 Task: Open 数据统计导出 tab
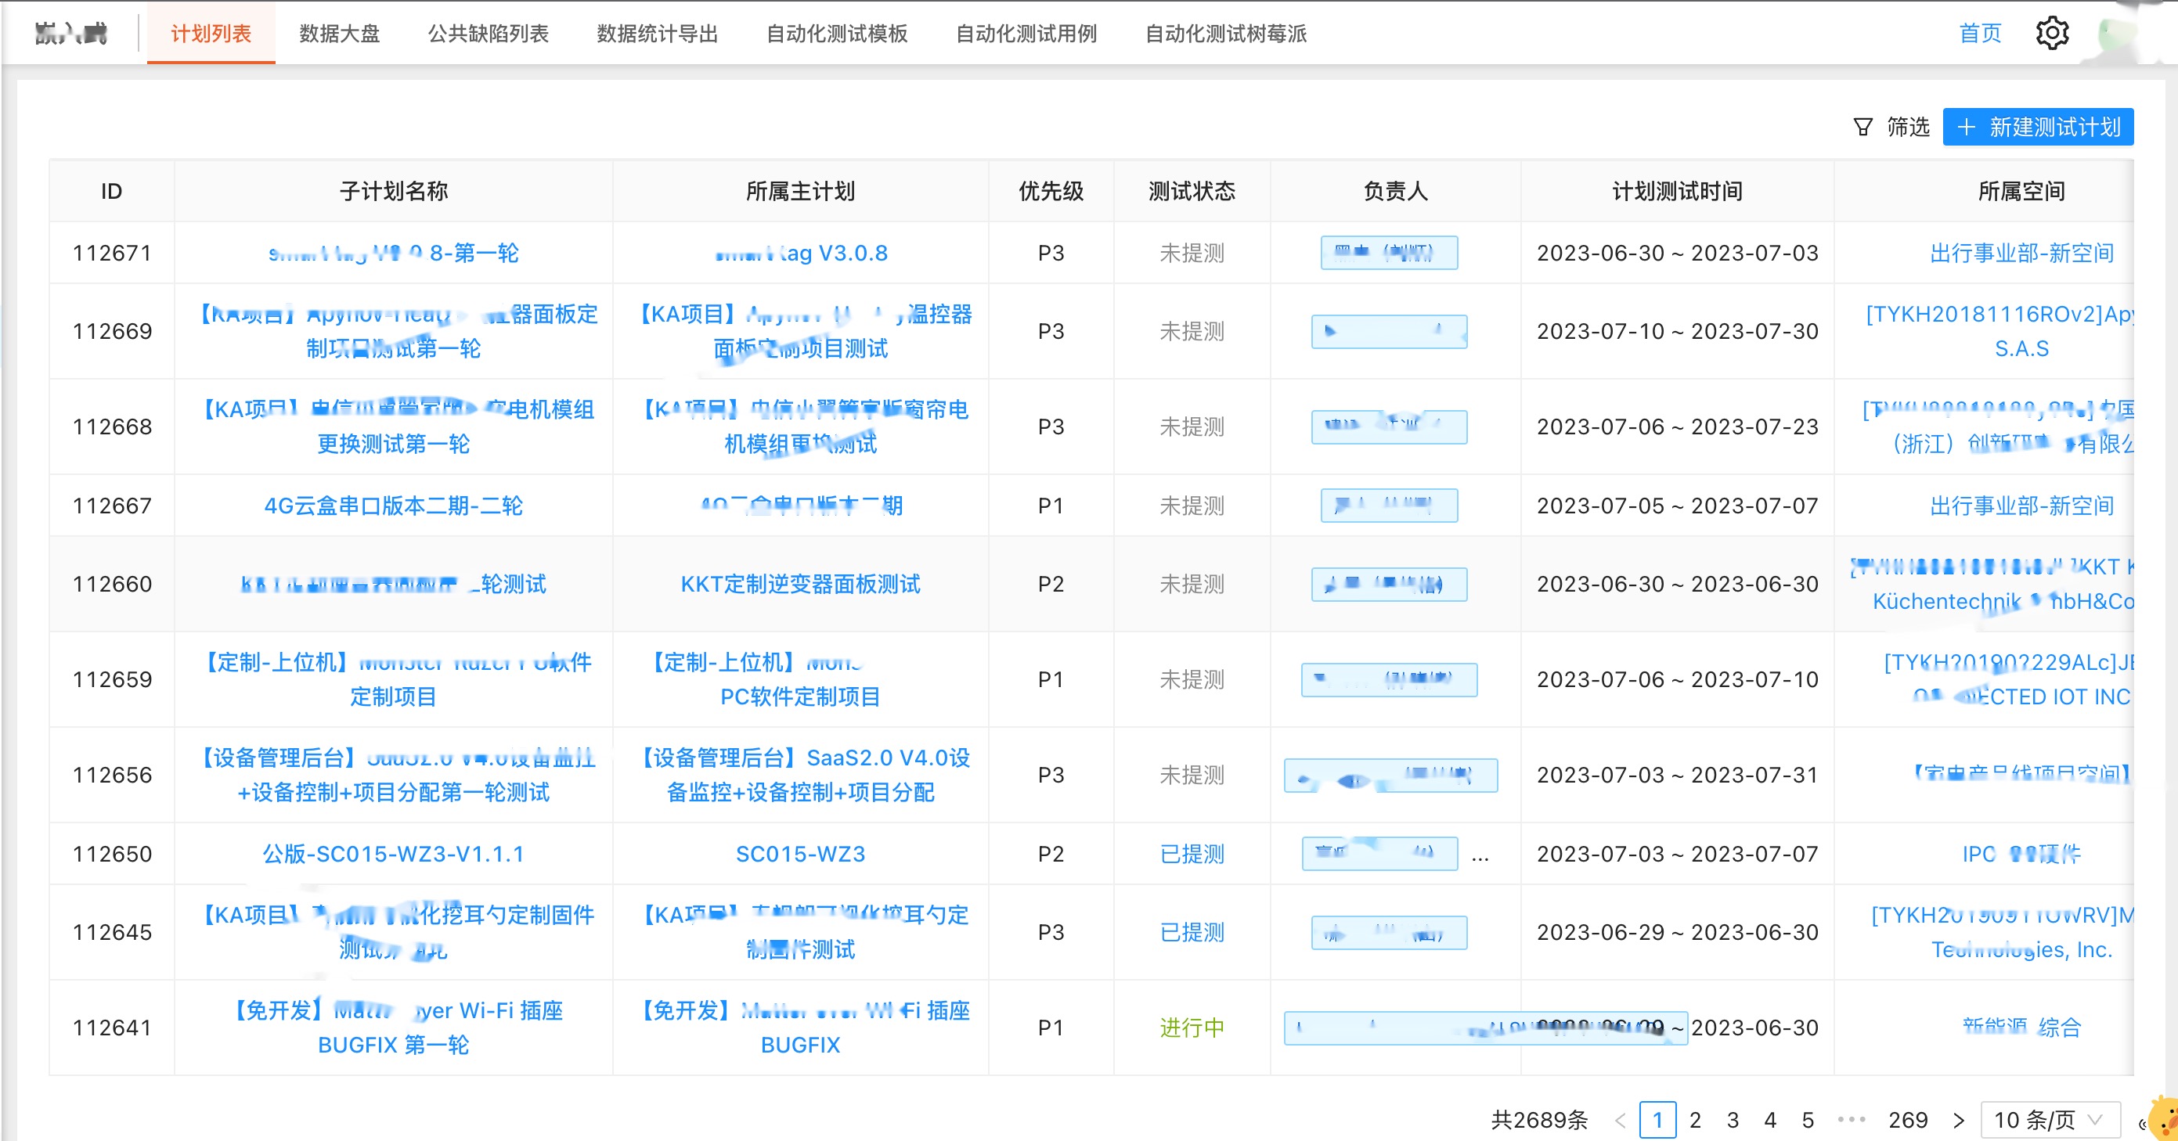click(x=658, y=33)
